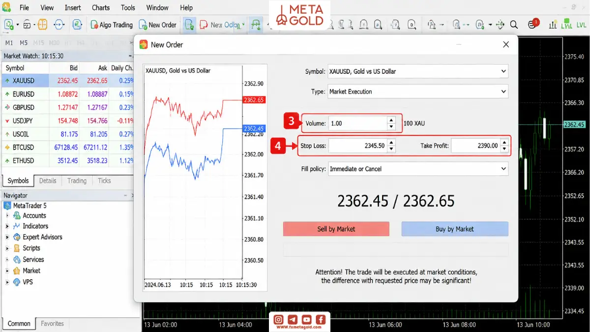590x332 pixels.
Task: Close the New Order dialog
Action: click(x=506, y=45)
